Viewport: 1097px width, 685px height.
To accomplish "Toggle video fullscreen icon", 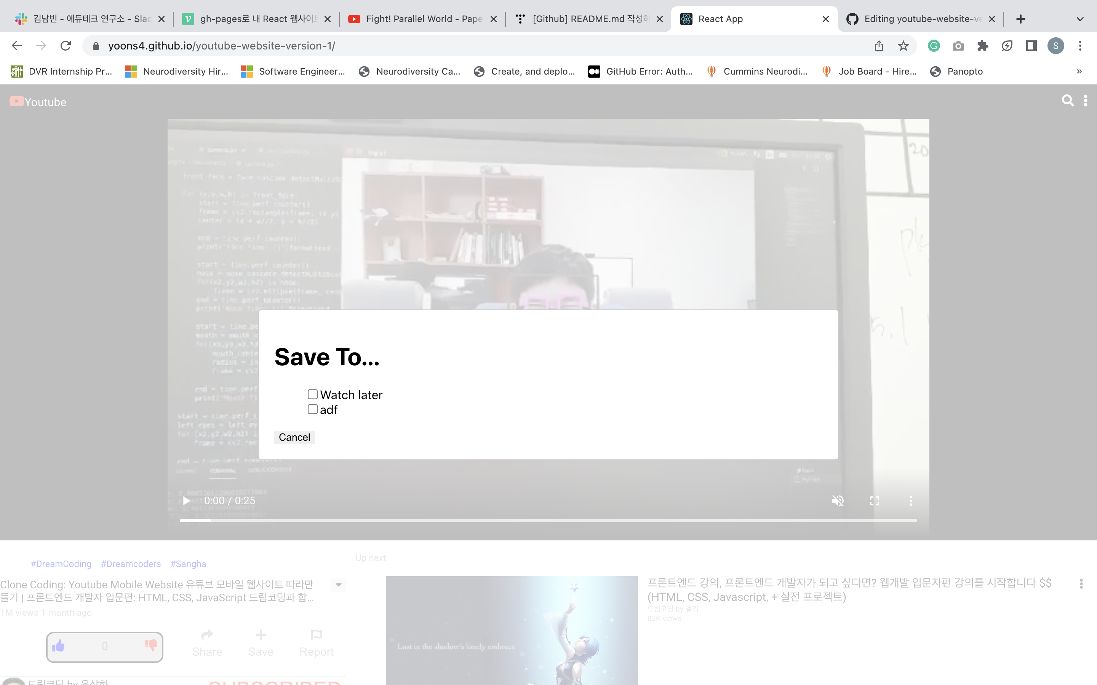I will (x=875, y=500).
